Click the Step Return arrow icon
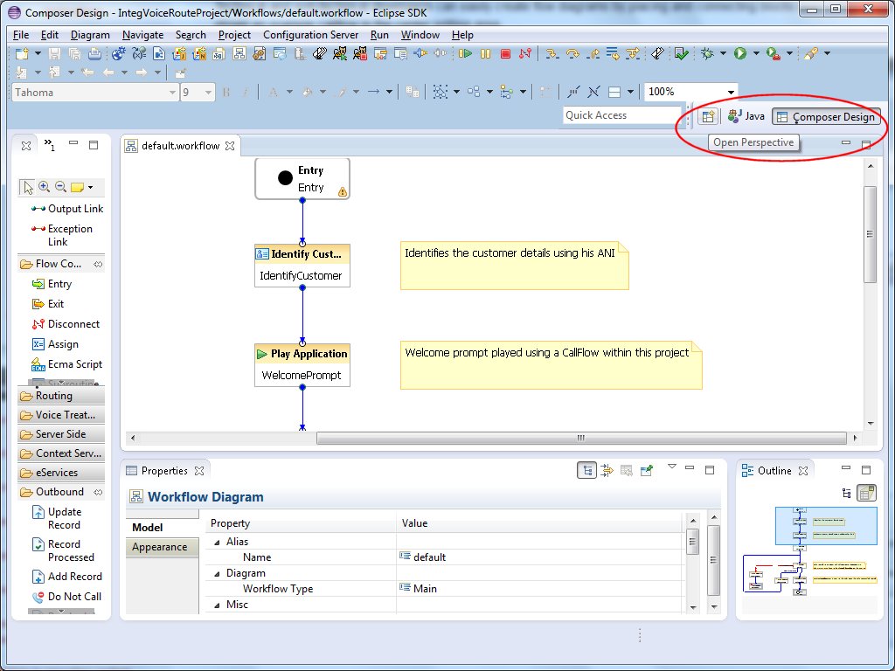The width and height of the screenshot is (895, 671). coord(593,53)
